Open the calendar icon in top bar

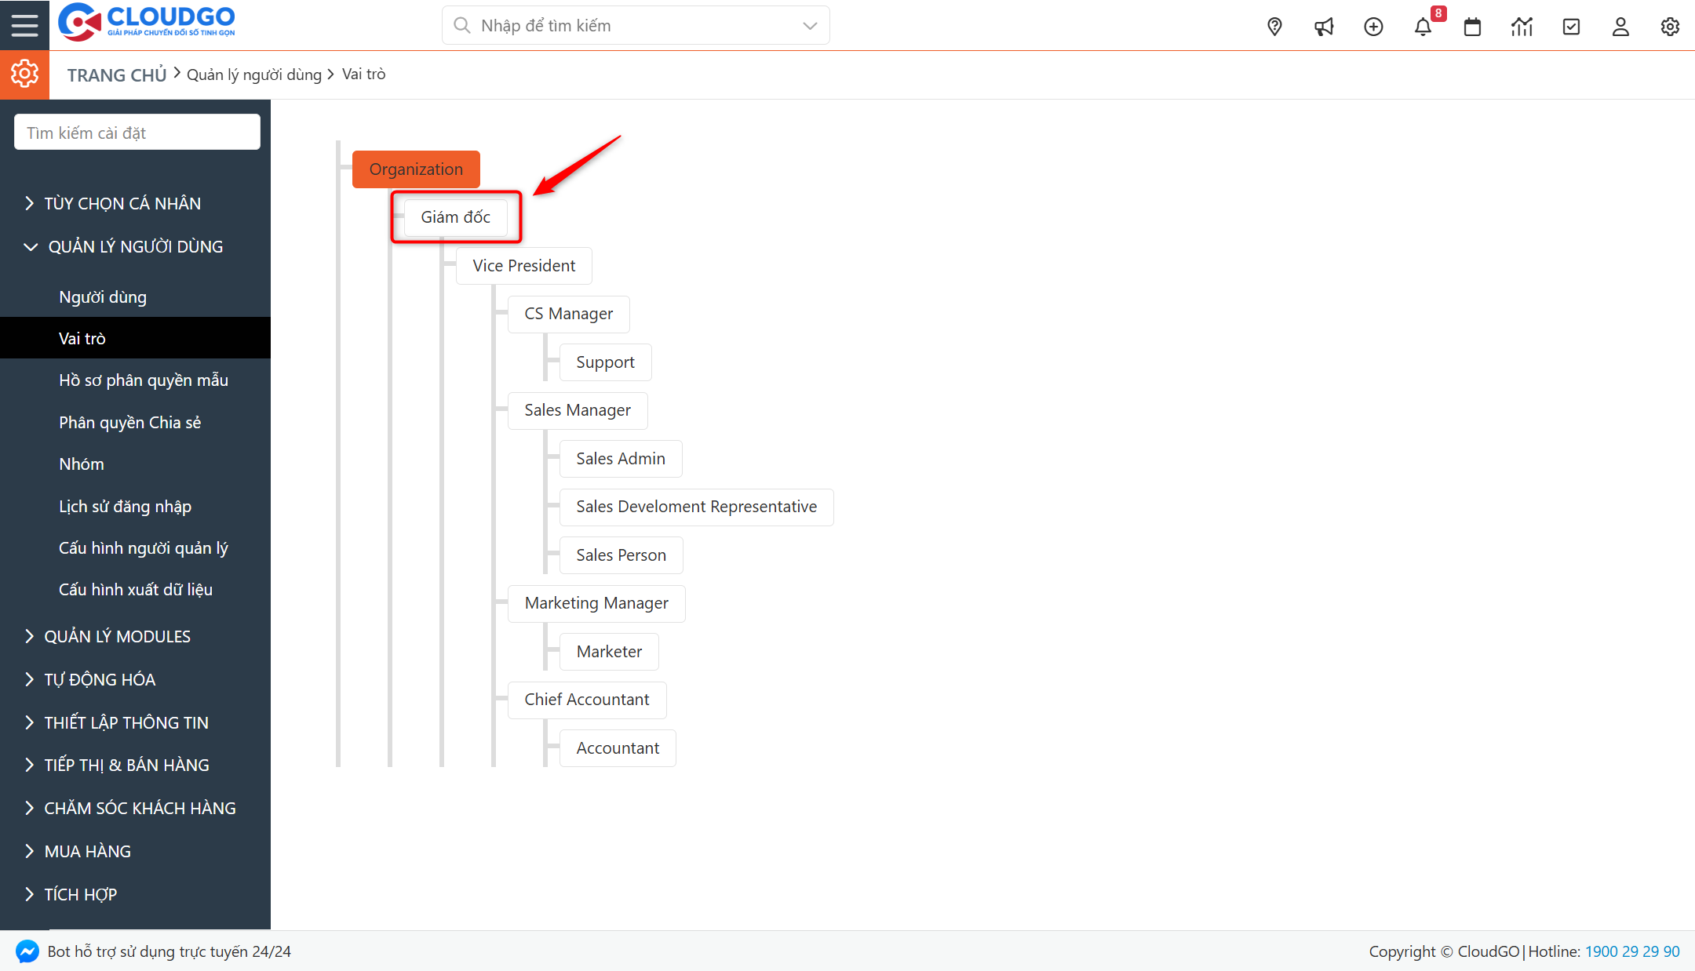pyautogui.click(x=1472, y=26)
